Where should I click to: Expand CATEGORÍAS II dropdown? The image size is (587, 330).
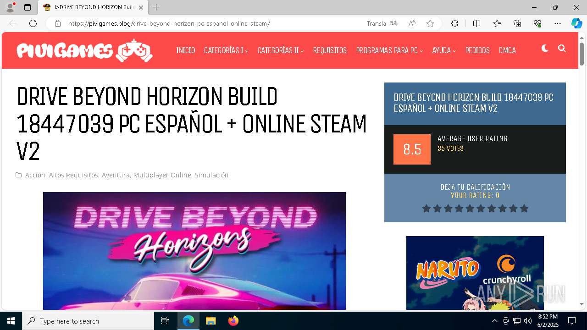(281, 50)
